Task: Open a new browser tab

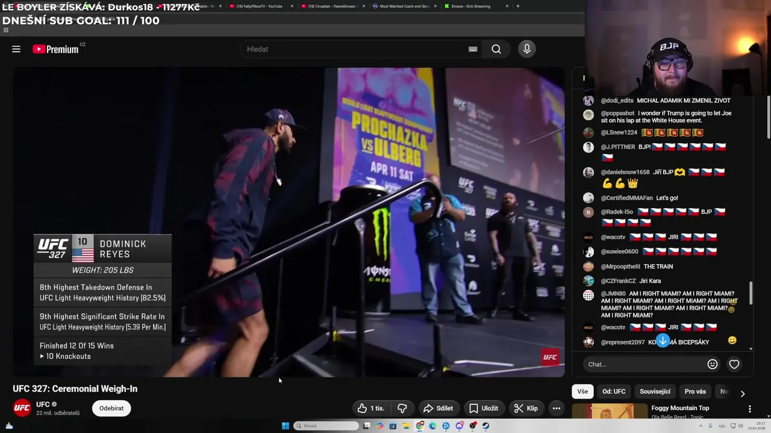Action: click(518, 6)
